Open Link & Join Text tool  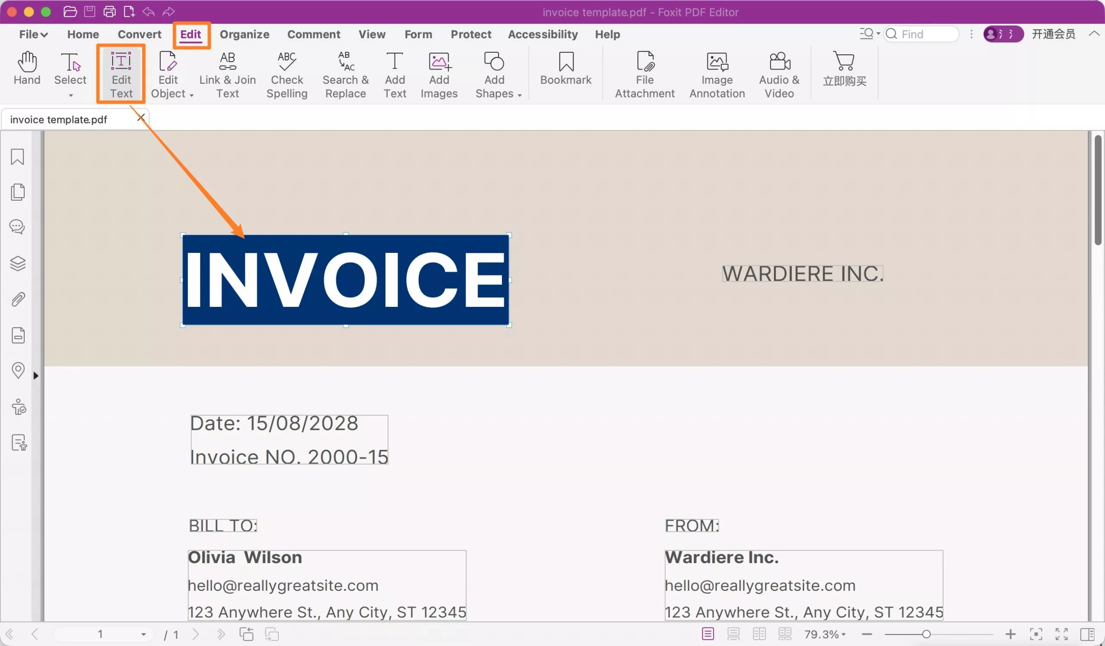coord(227,75)
